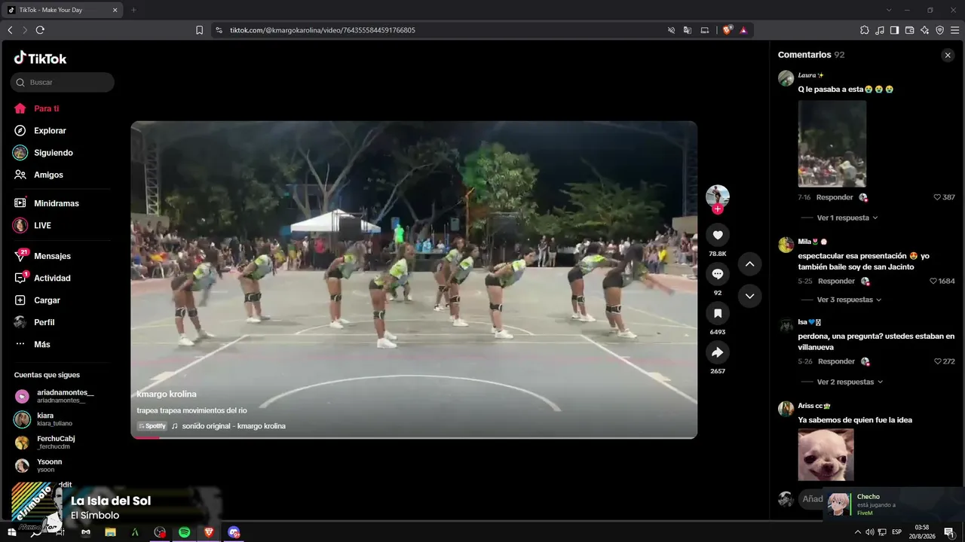Open Laura's profile avatar in comments
965x542 pixels.
pos(786,78)
